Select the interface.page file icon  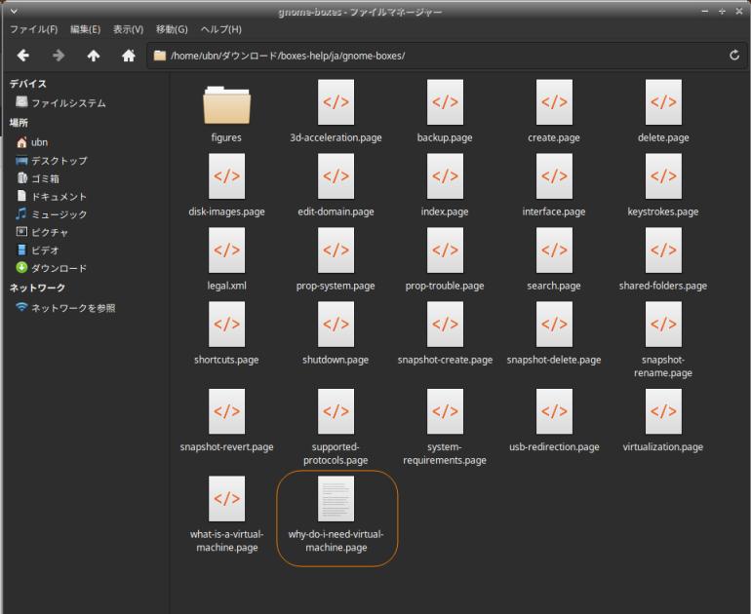[554, 176]
